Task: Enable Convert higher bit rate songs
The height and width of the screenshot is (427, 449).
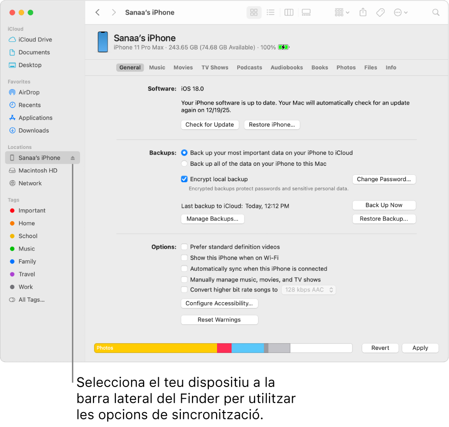Action: [x=184, y=290]
